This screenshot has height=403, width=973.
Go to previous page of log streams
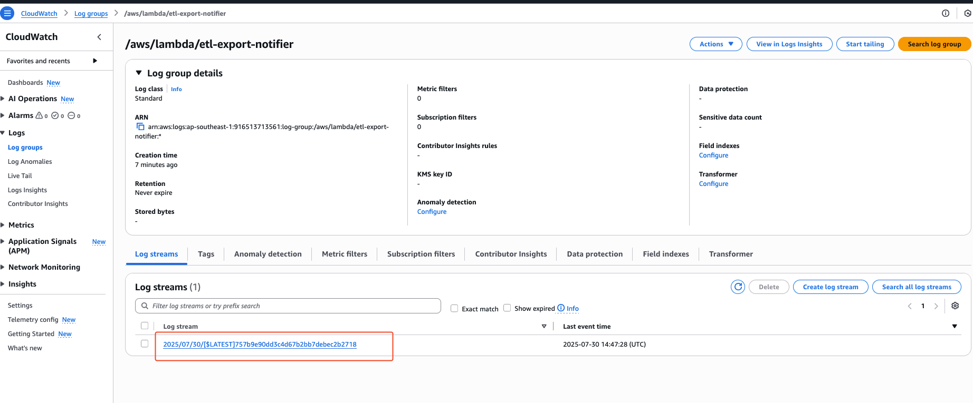tap(910, 306)
